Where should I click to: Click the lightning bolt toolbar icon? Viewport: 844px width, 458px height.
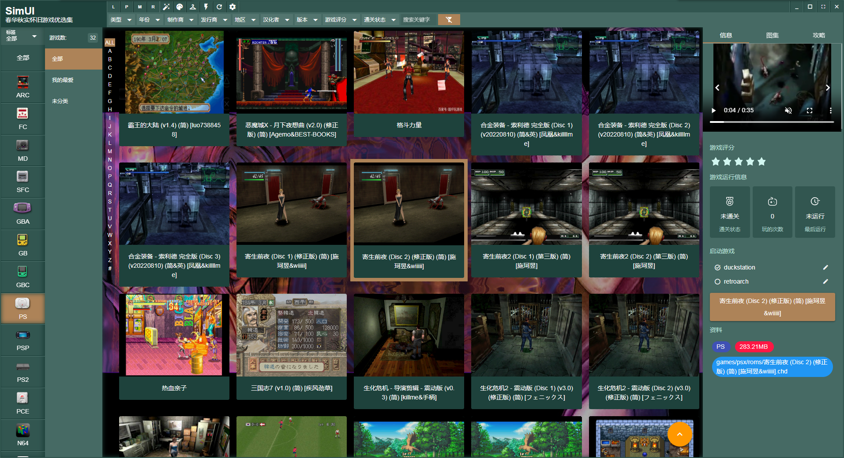click(206, 7)
